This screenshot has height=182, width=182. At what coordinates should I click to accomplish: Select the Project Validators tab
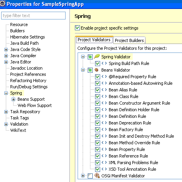click(94, 40)
